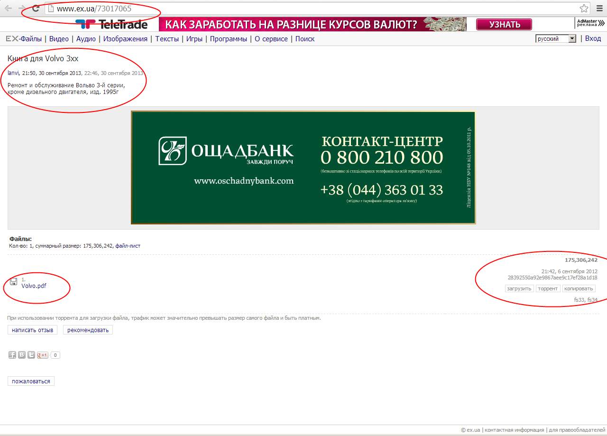Click the торрент button
607x436 pixels.
548,288
